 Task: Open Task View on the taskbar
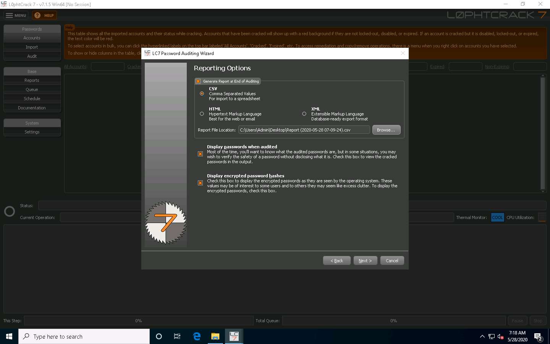coord(177,336)
